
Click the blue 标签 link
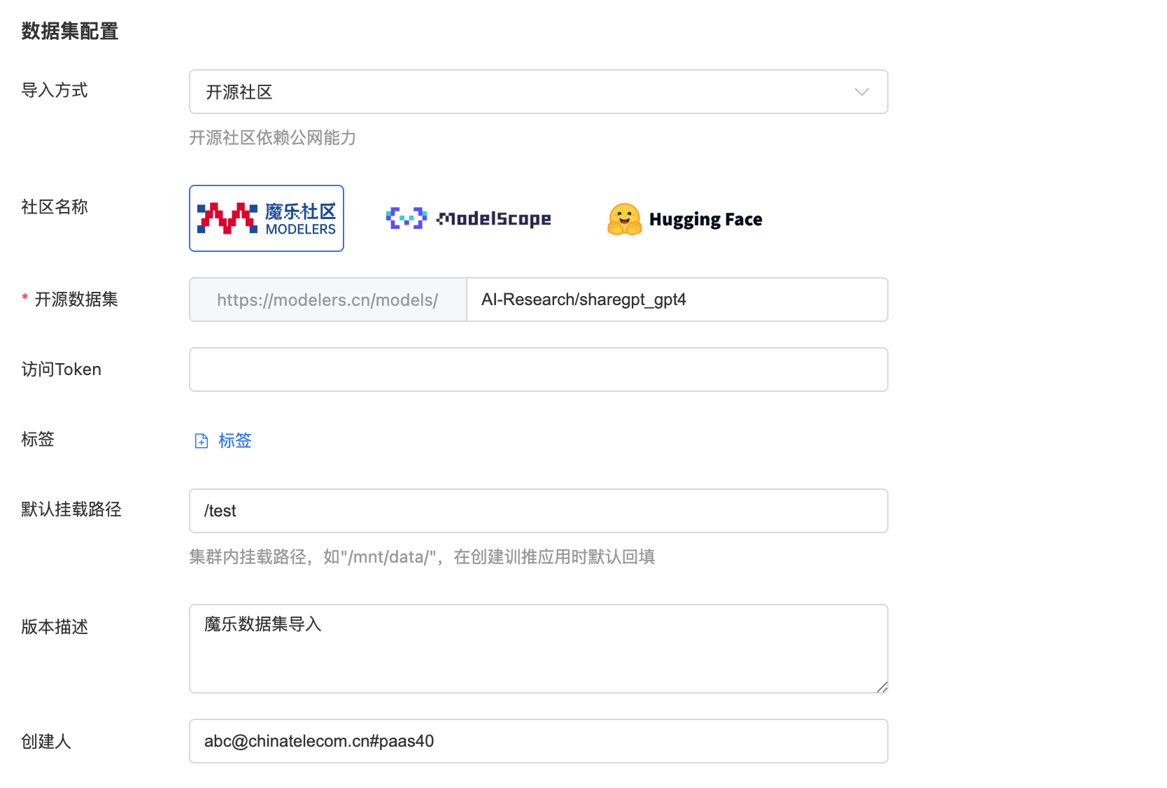(x=234, y=440)
